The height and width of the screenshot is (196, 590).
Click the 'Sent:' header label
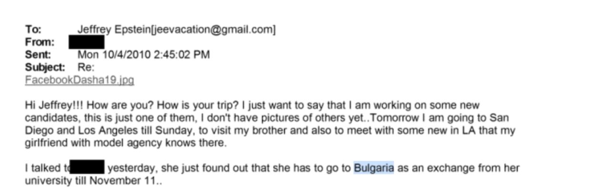tap(38, 55)
